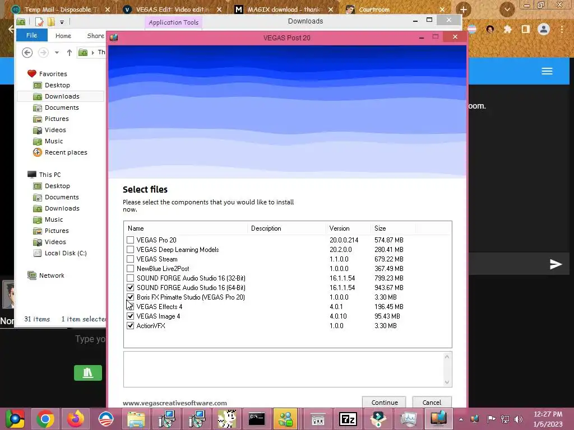Screen dimensions: 574x430
Task: Open the Command Prompt taskbar icon
Action: click(x=257, y=419)
